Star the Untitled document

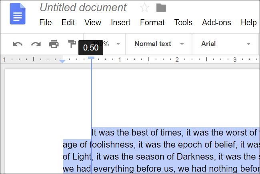point(144,8)
